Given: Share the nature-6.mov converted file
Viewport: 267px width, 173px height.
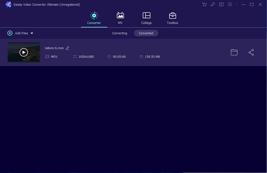Looking at the screenshot, I should coord(251,52).
